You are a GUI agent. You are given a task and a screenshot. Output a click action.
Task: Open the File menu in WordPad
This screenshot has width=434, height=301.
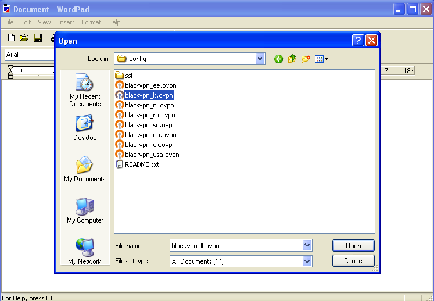pos(9,22)
